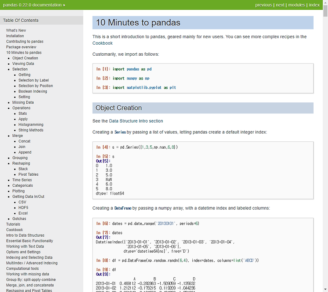Open Setting subsection link
Viewport: 328px width, 292px height.
24,97
